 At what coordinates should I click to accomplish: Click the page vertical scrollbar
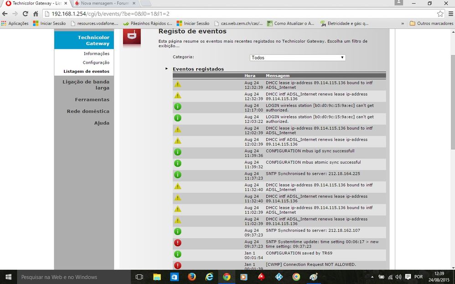(x=452, y=137)
